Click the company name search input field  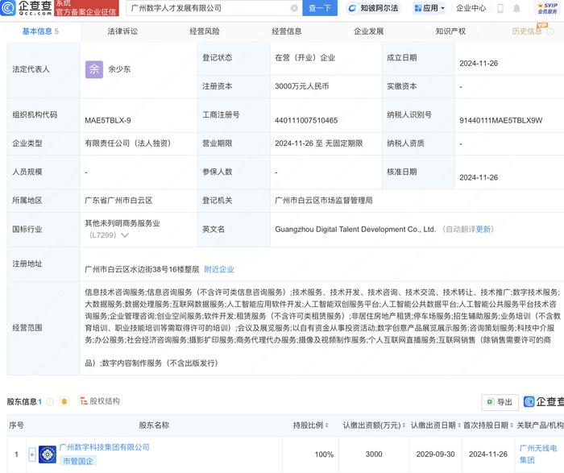(209, 9)
